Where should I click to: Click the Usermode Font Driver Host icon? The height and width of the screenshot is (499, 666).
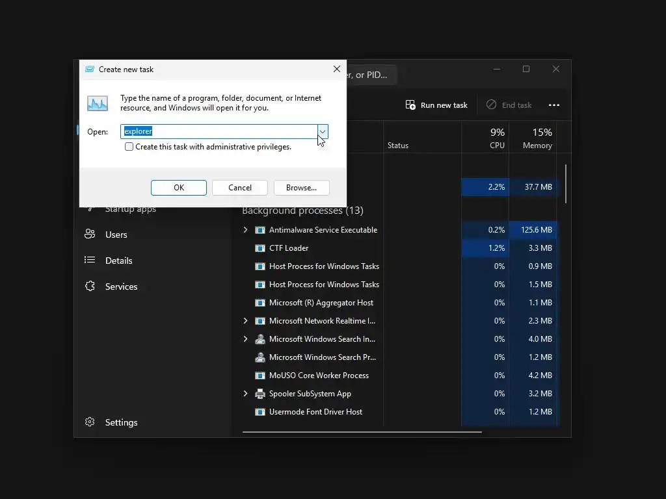(x=260, y=412)
